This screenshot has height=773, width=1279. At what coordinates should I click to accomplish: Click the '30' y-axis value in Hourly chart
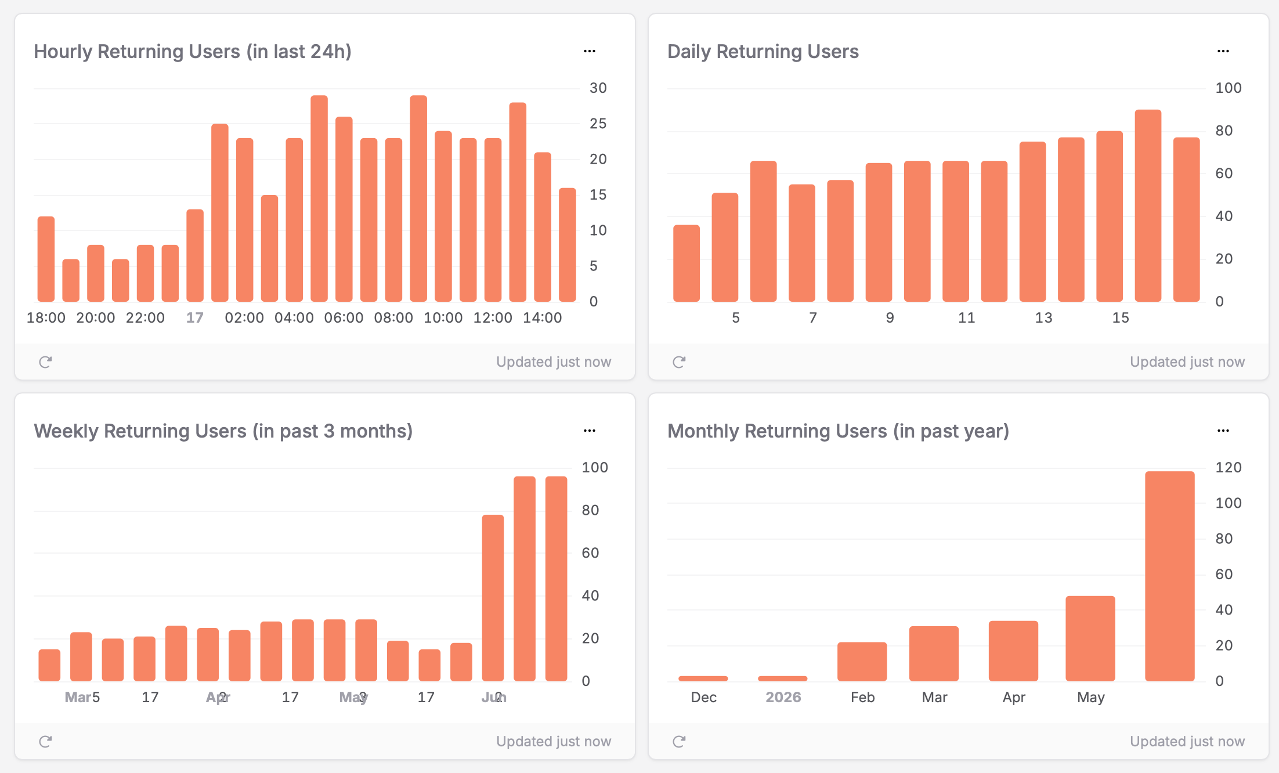tap(598, 88)
